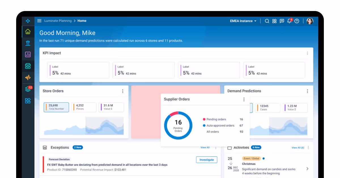The height and width of the screenshot is (178, 340).
Task: Select the inventory box sidebar icon
Action: 28,66
